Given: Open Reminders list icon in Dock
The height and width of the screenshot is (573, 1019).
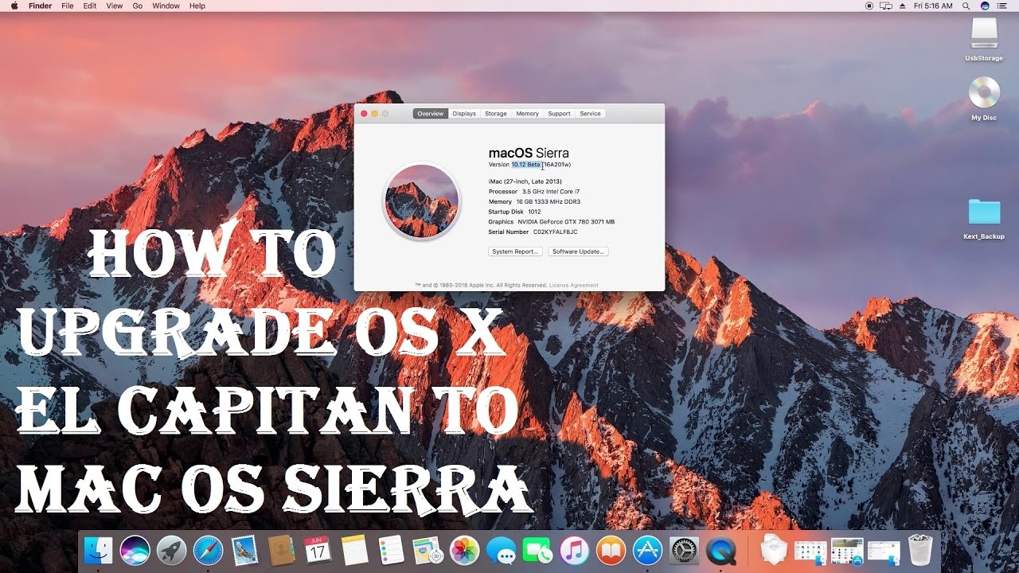Looking at the screenshot, I should point(391,550).
